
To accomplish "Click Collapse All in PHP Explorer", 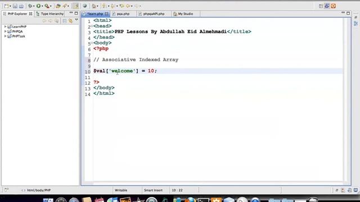I will point(65,21).
